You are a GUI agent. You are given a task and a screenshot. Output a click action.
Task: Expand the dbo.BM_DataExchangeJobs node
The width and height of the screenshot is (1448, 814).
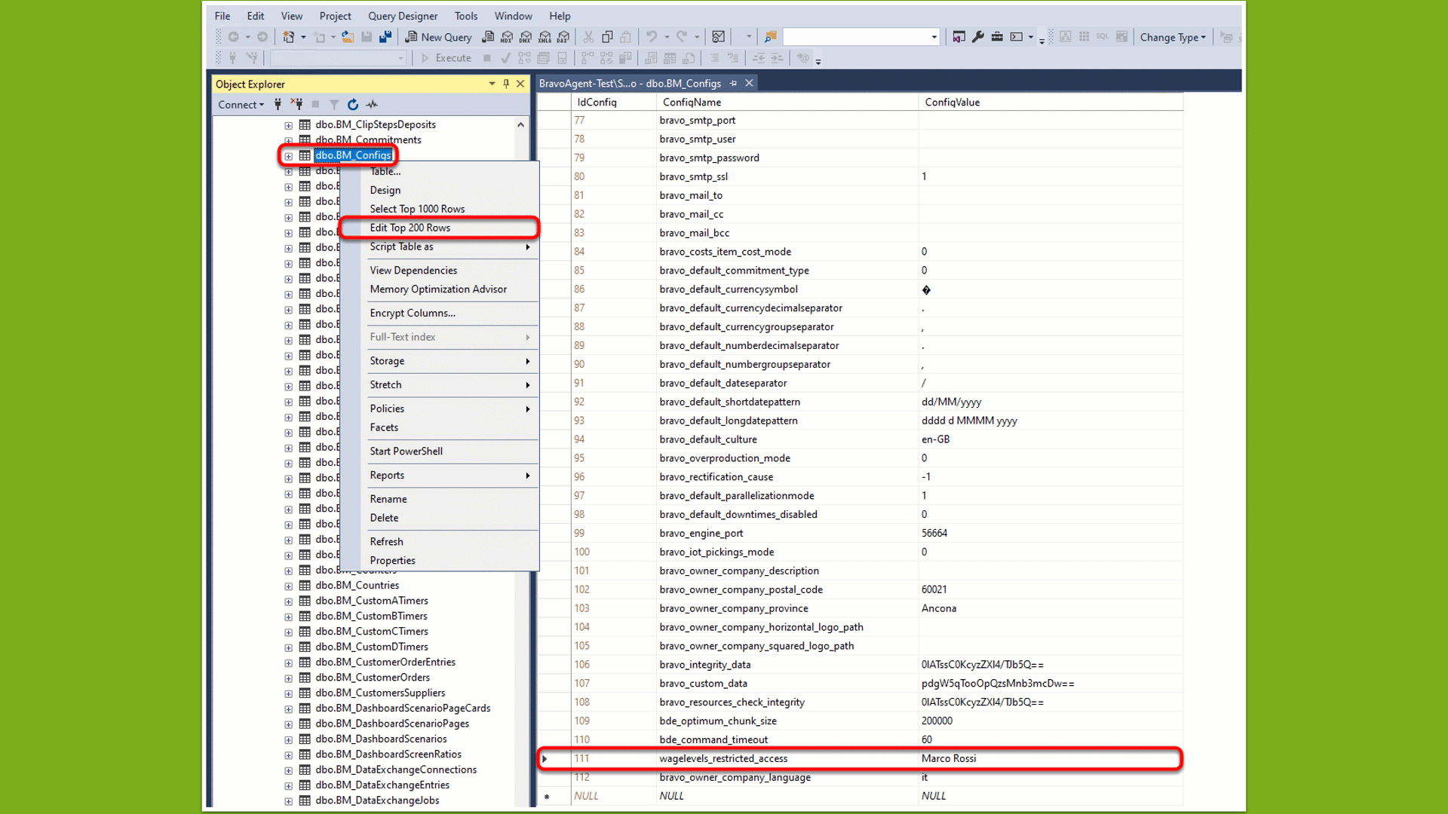[x=288, y=801]
